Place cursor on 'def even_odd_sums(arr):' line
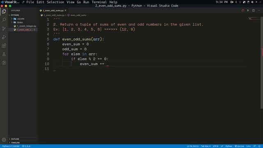Image resolution: width=263 pixels, height=148 pixels. (78, 39)
